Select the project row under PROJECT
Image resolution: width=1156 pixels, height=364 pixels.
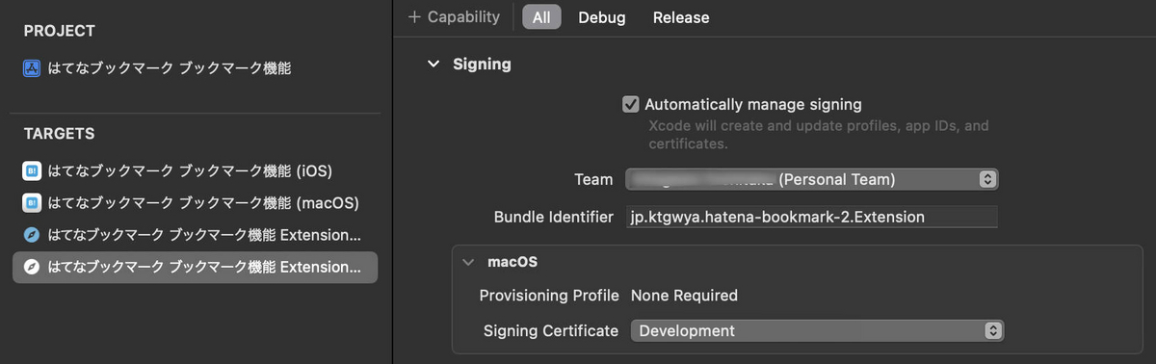point(195,68)
